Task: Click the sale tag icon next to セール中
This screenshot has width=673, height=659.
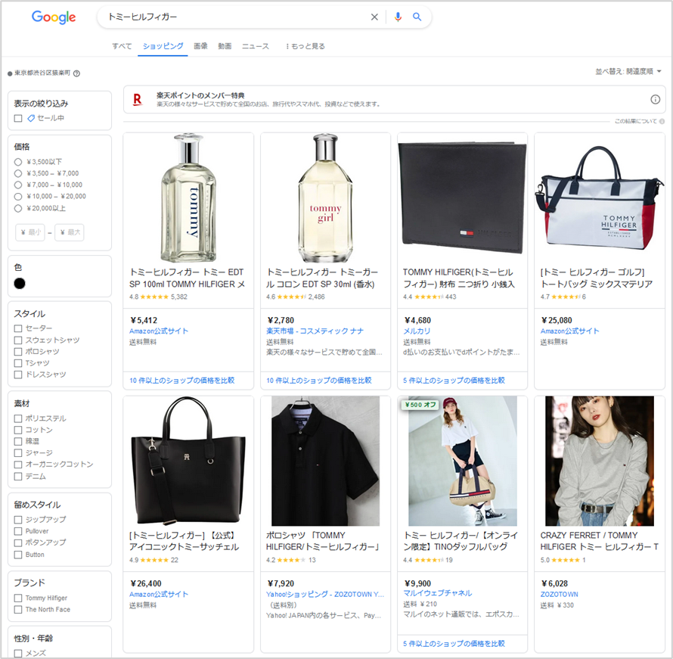Action: 31,118
